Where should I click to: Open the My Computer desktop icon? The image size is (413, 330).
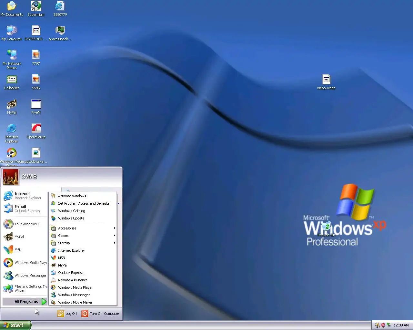(12, 33)
